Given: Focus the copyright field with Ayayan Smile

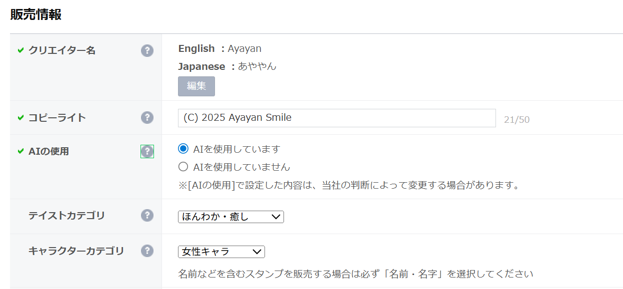Looking at the screenshot, I should (x=336, y=118).
